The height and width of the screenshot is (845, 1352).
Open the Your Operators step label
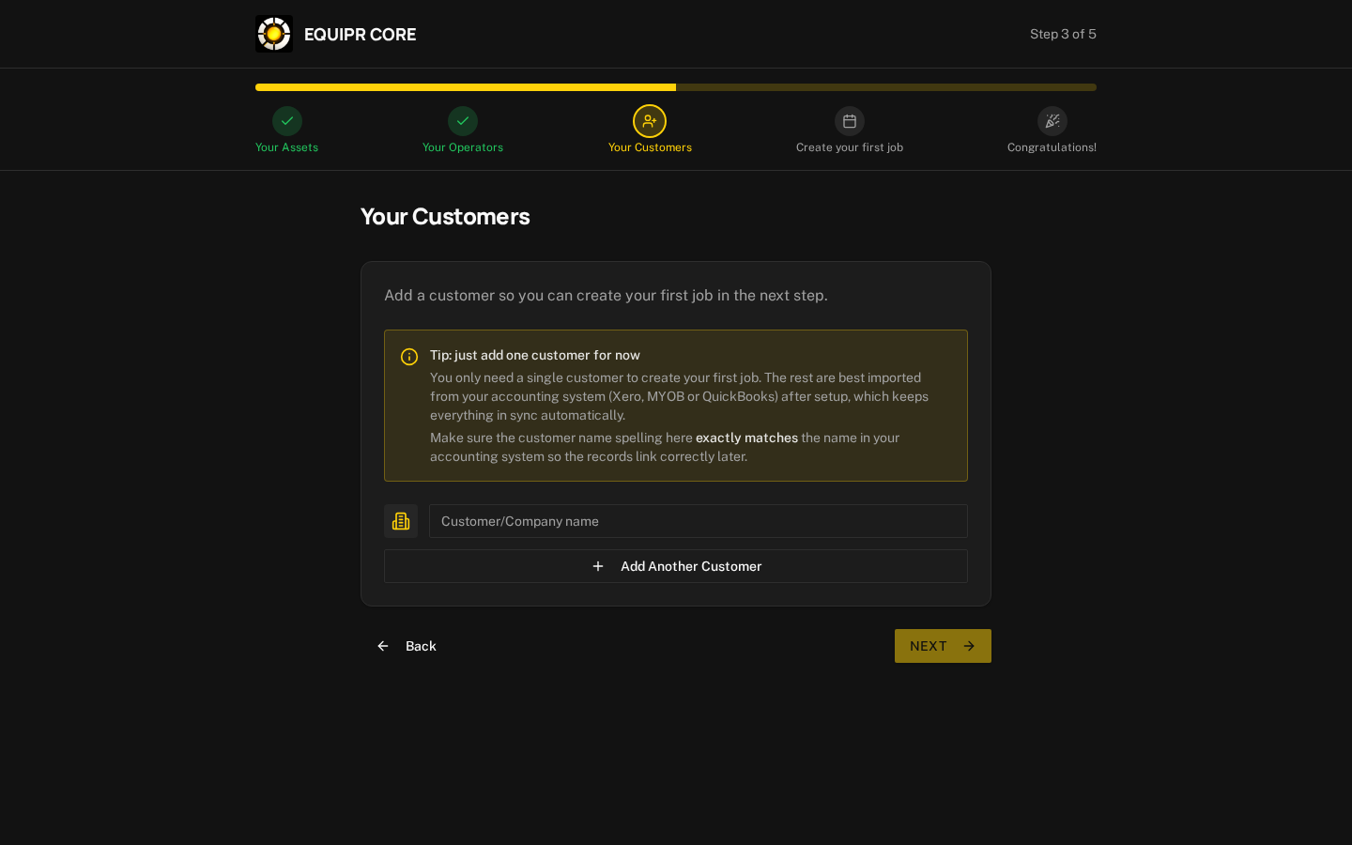(x=463, y=147)
